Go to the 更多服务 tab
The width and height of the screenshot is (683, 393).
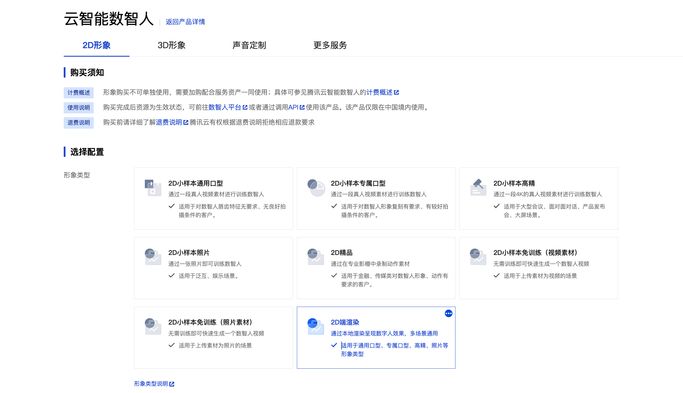click(x=330, y=45)
